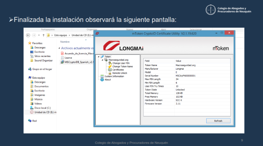
Task: Open Escritorio under Favoritos
Action: click(39, 52)
